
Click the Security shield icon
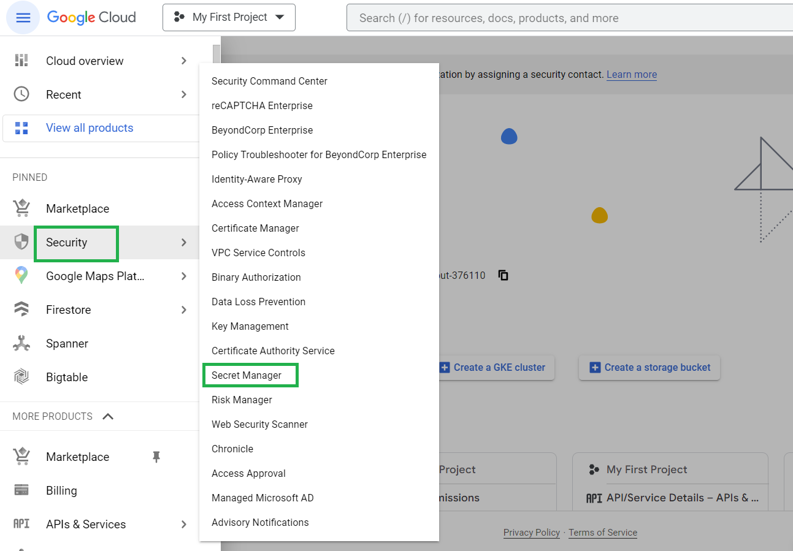(21, 242)
